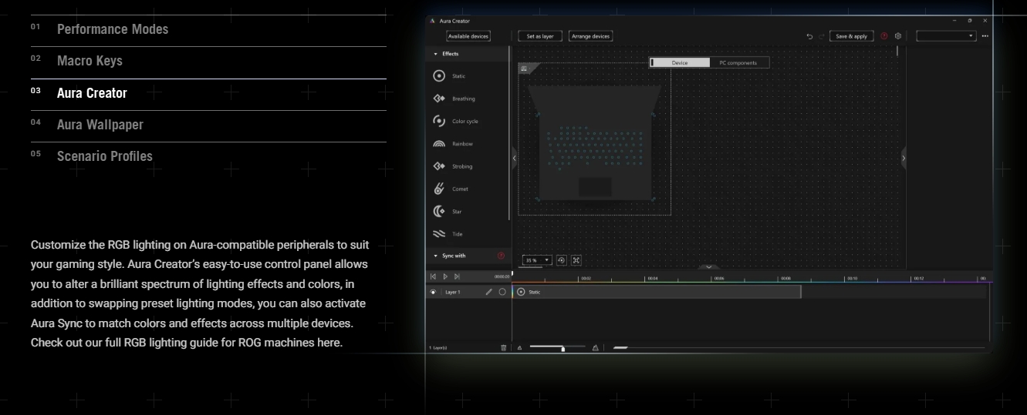Select the Aura Creator tab
The height and width of the screenshot is (415, 1027).
pyautogui.click(x=92, y=93)
